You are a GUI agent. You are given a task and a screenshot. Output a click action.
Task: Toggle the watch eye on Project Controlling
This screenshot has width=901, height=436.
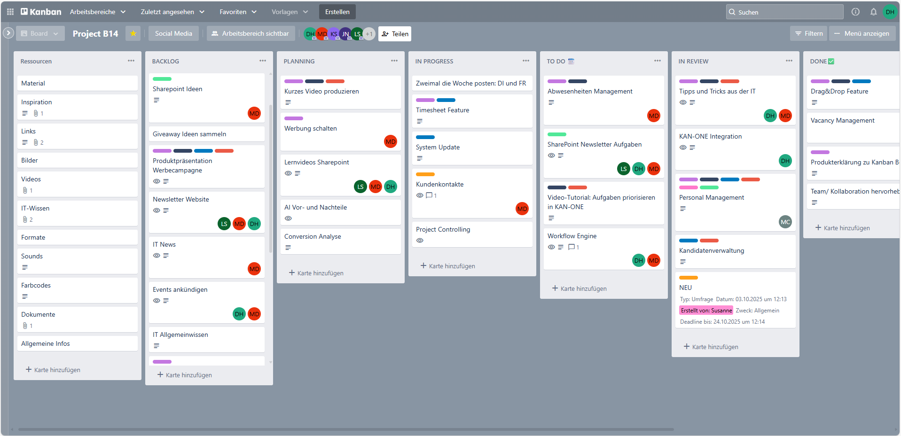[x=420, y=241]
